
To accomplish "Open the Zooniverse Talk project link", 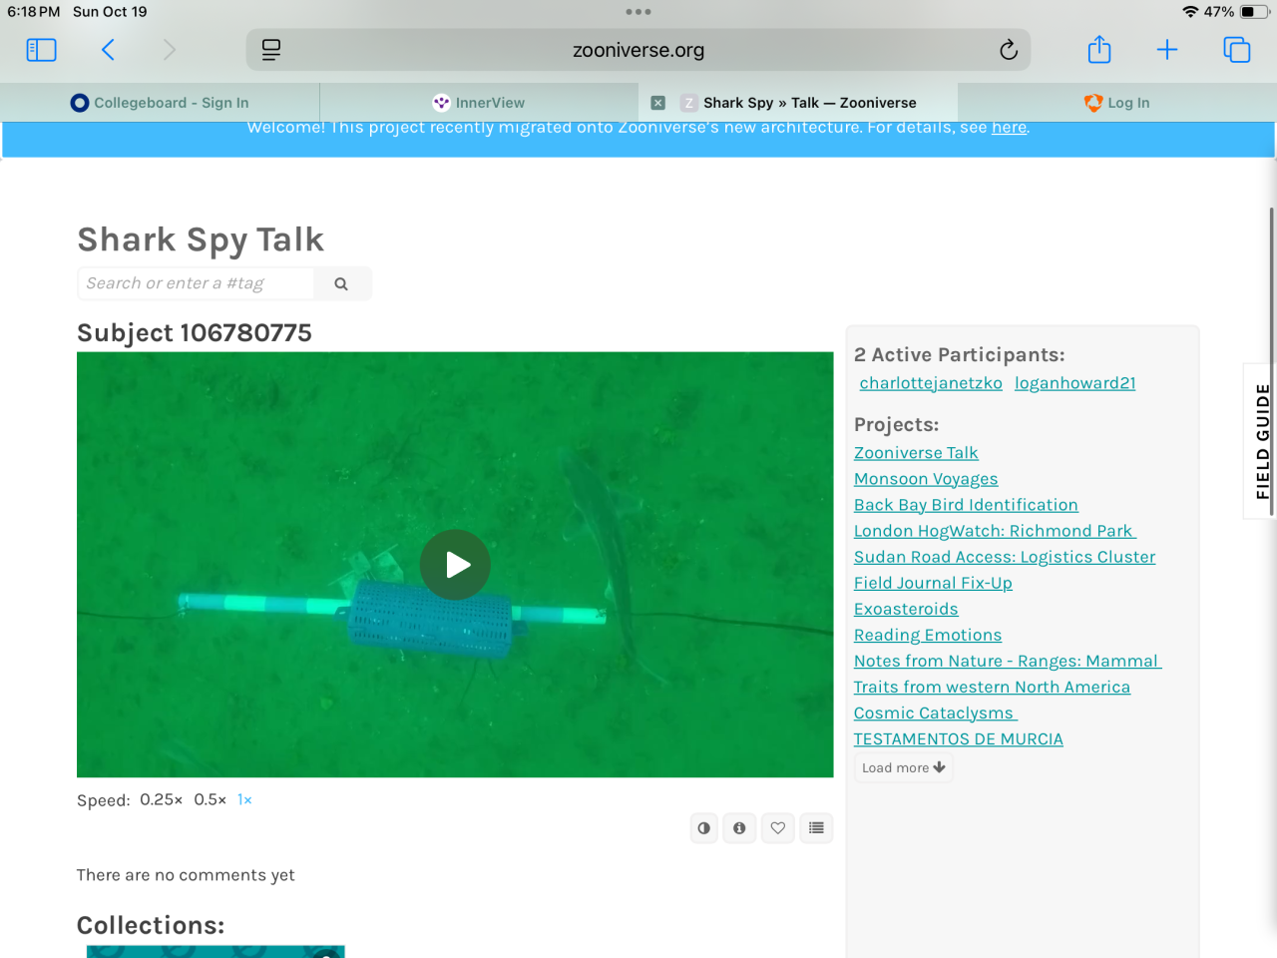I will click(x=916, y=453).
